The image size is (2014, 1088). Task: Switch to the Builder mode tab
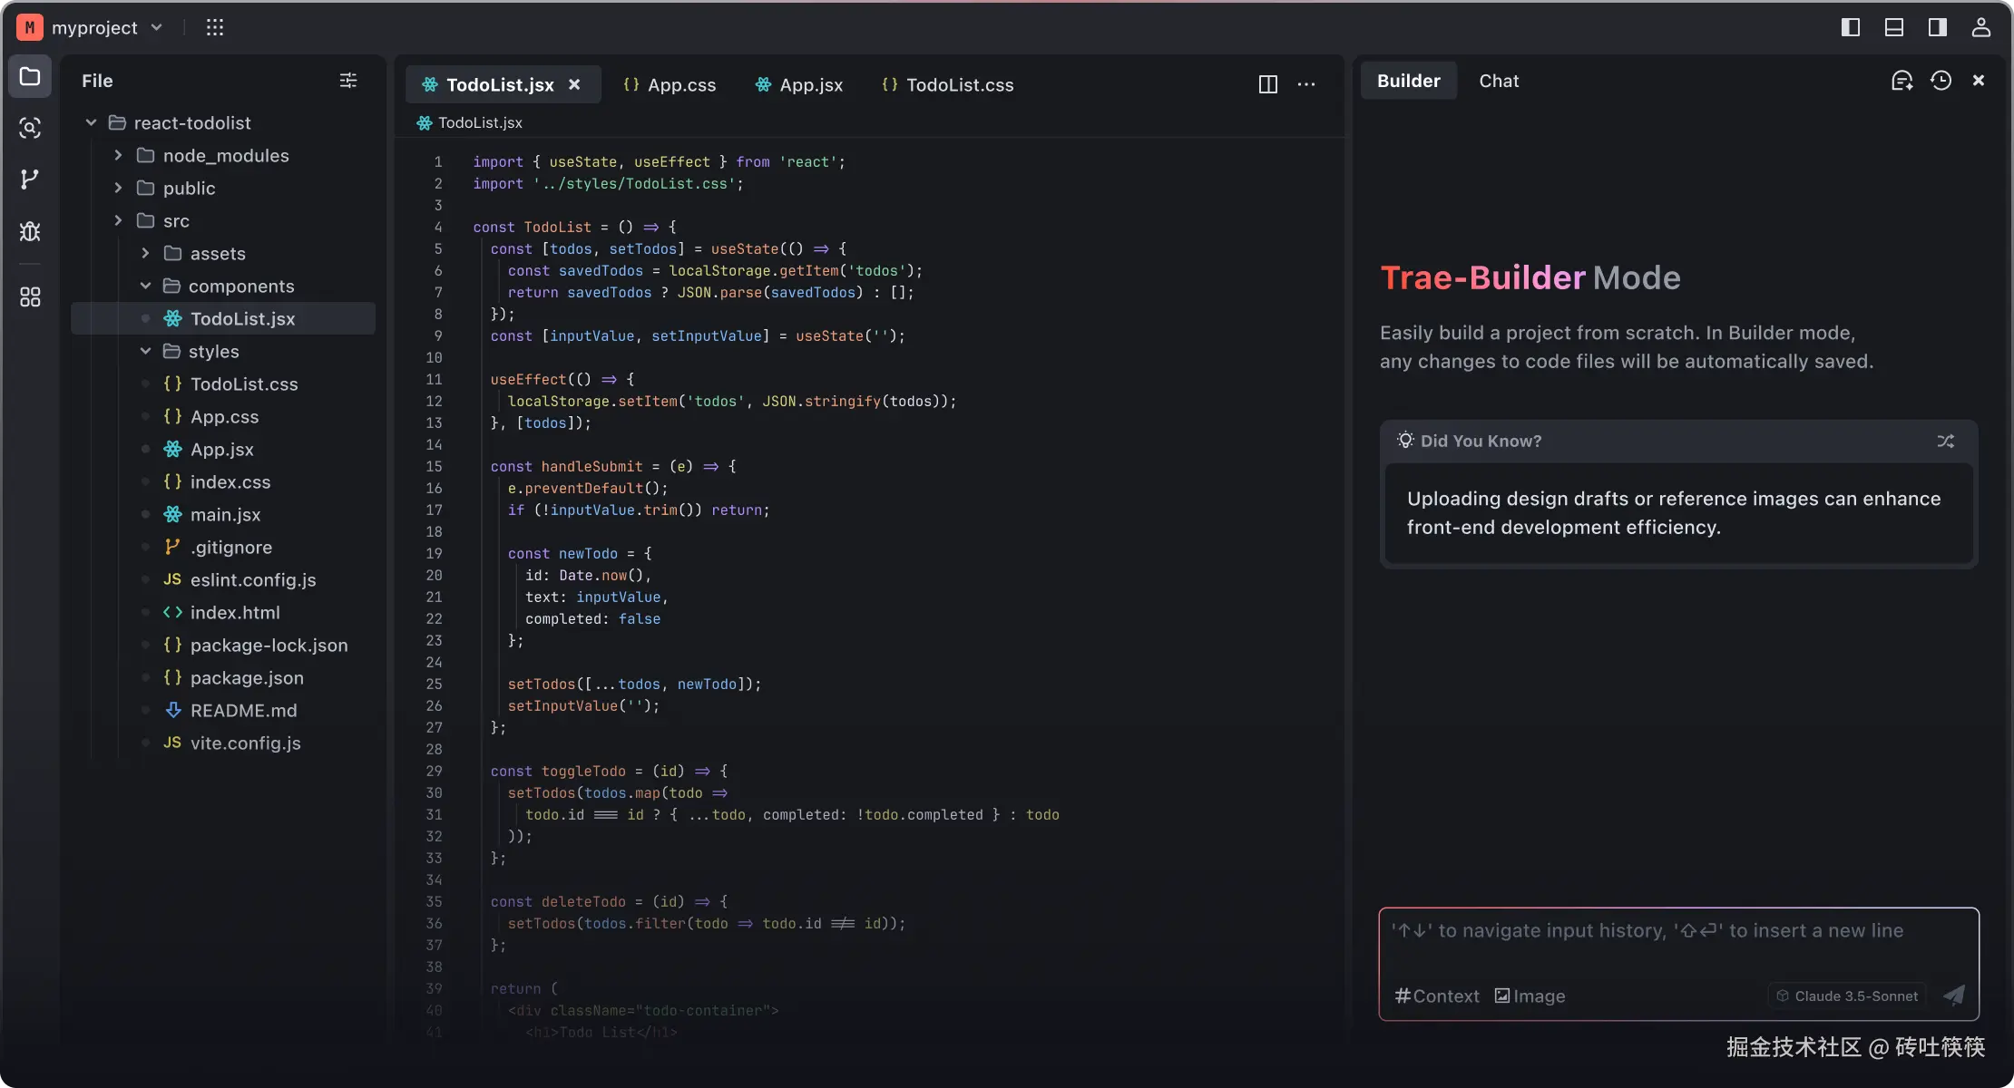(x=1409, y=81)
